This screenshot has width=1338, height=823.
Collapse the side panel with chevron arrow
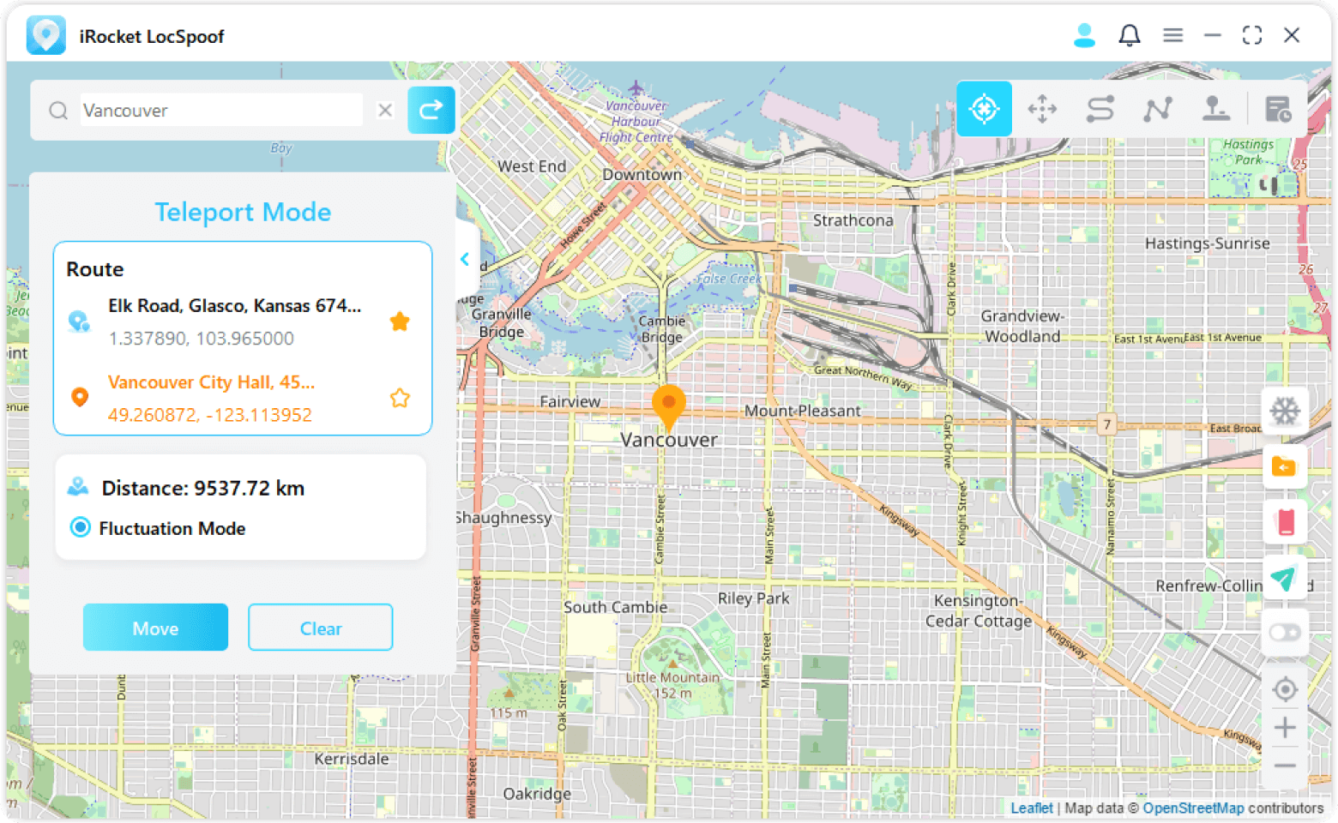click(x=465, y=259)
